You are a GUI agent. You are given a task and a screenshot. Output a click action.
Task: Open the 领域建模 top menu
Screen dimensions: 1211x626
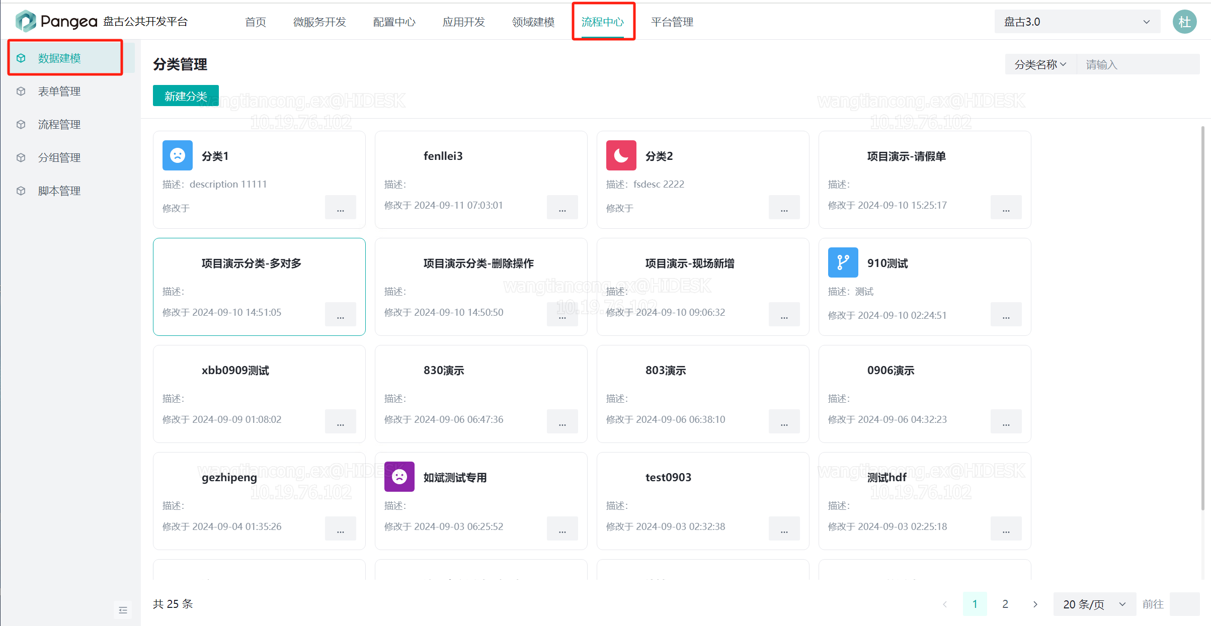[533, 22]
